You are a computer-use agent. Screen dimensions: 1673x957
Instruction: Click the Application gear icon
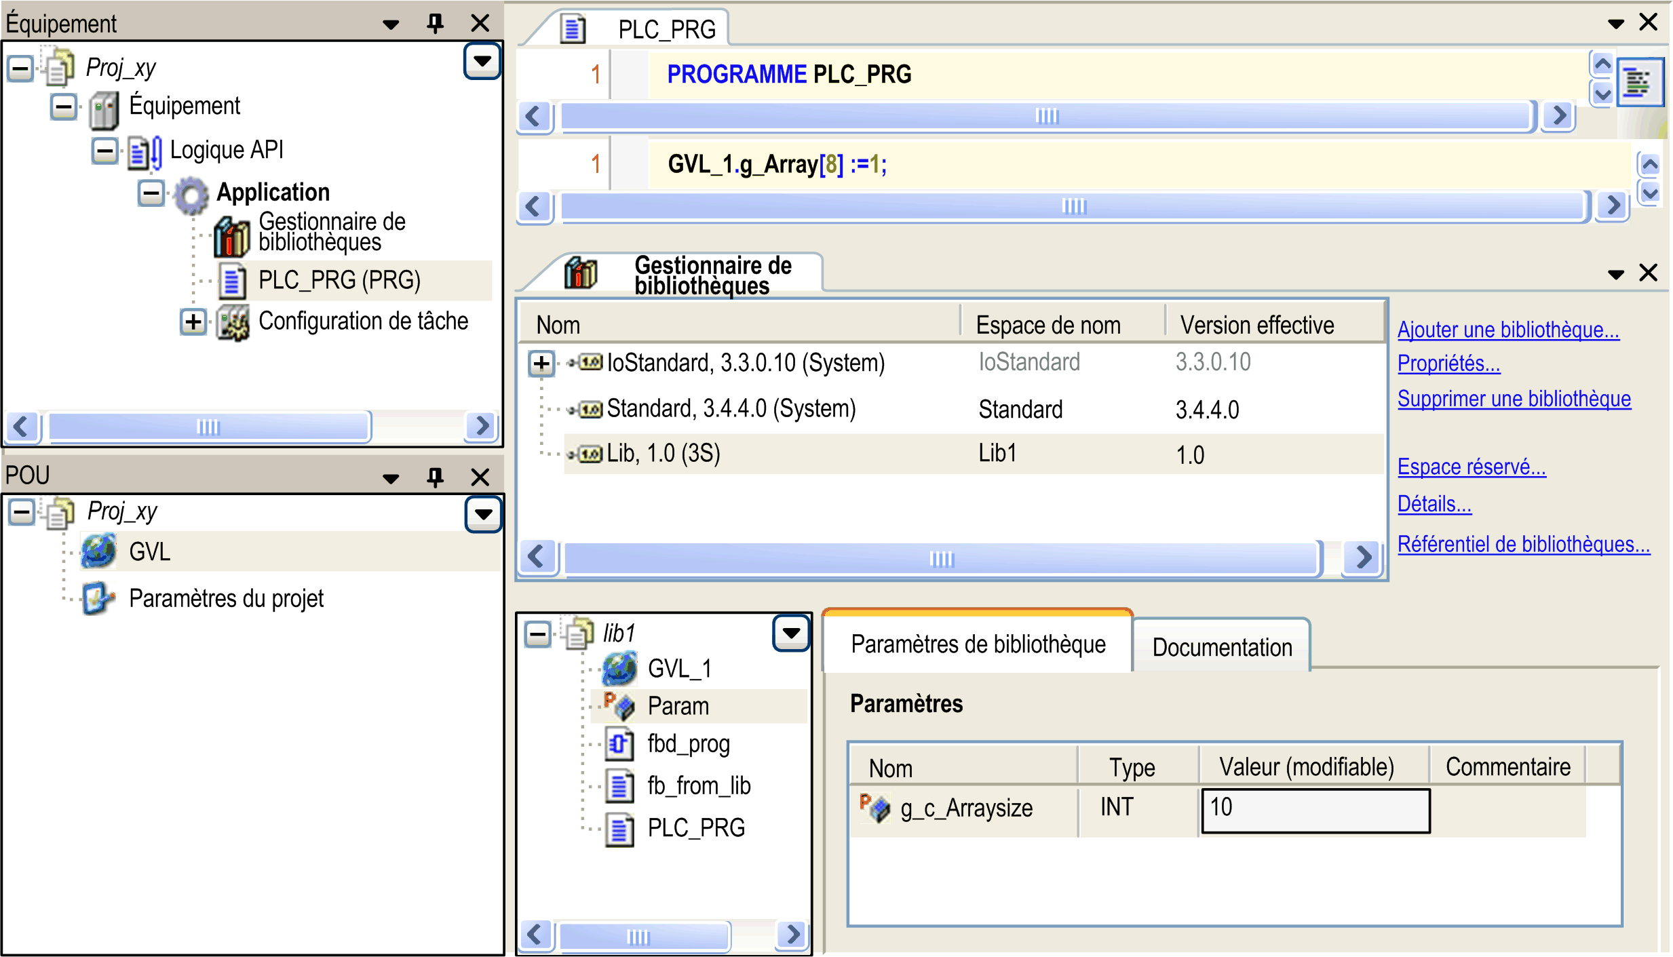coord(191,195)
